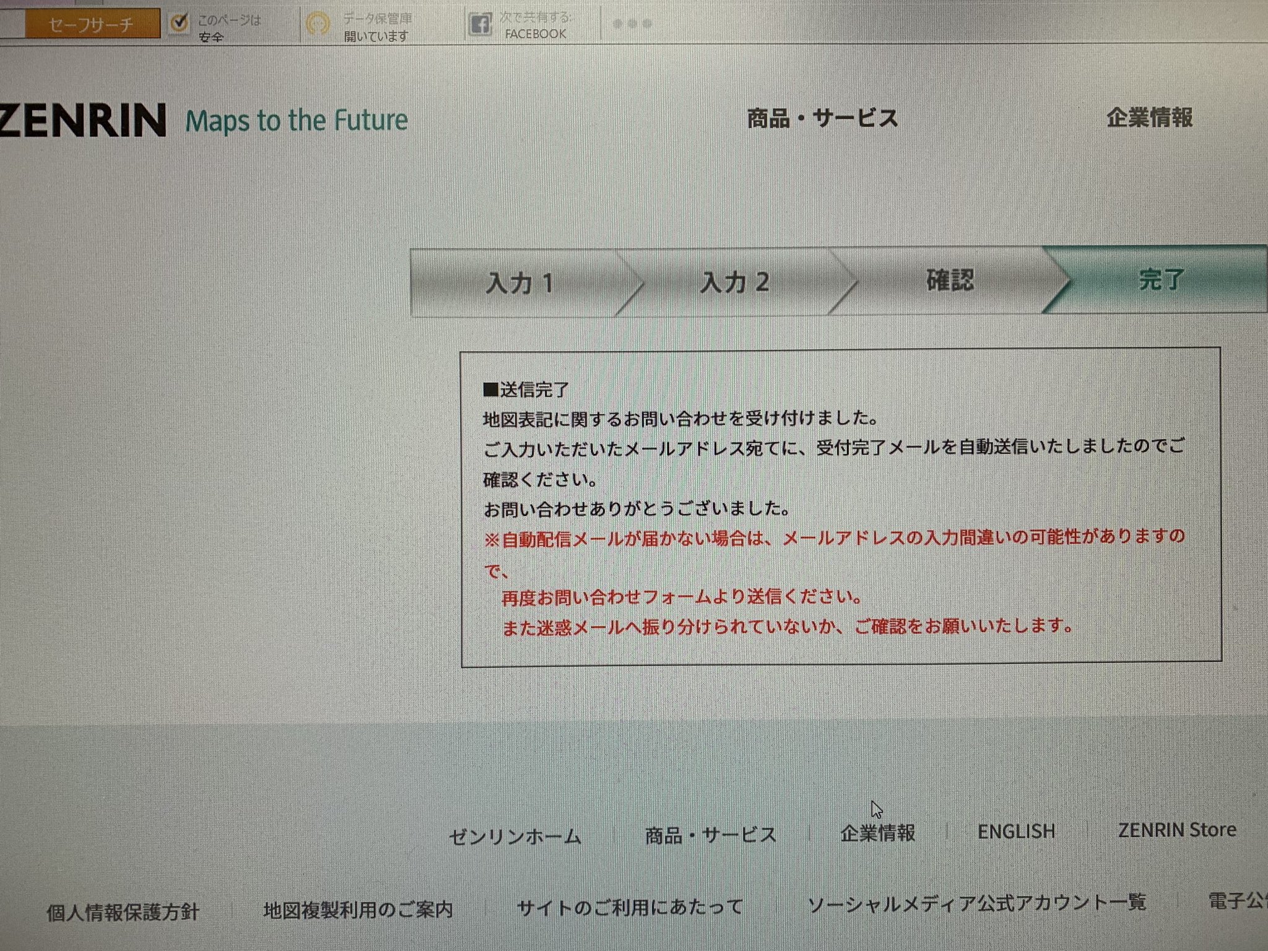Open 個人情報保護方針 privacy policy link

coord(123,912)
